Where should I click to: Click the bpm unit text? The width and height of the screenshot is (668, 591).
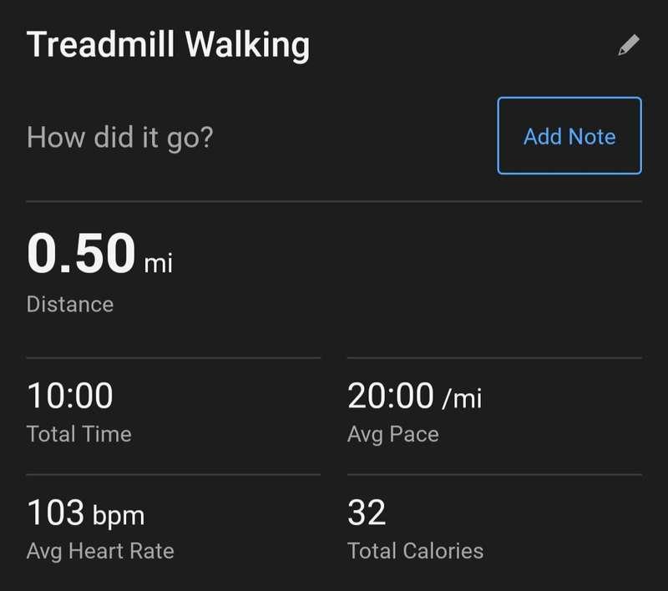pyautogui.click(x=117, y=515)
